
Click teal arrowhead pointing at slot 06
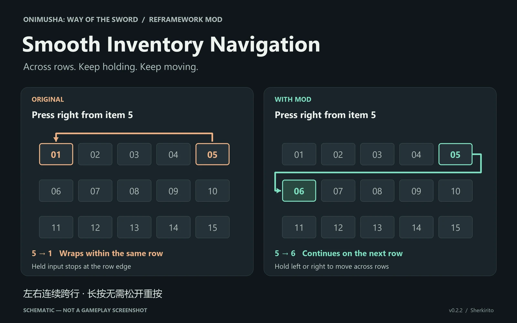[278, 191]
